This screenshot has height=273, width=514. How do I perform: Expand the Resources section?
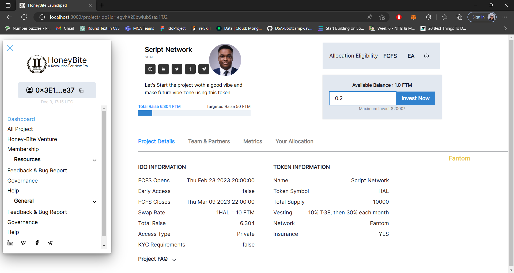95,160
